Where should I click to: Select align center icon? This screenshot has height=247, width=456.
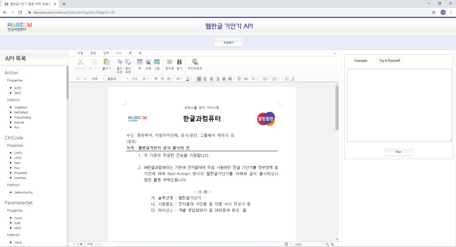[x=212, y=79]
